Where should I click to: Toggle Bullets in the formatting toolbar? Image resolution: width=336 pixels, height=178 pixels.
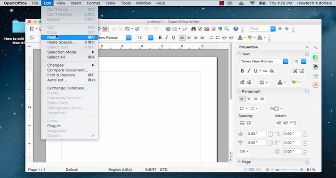(218, 38)
